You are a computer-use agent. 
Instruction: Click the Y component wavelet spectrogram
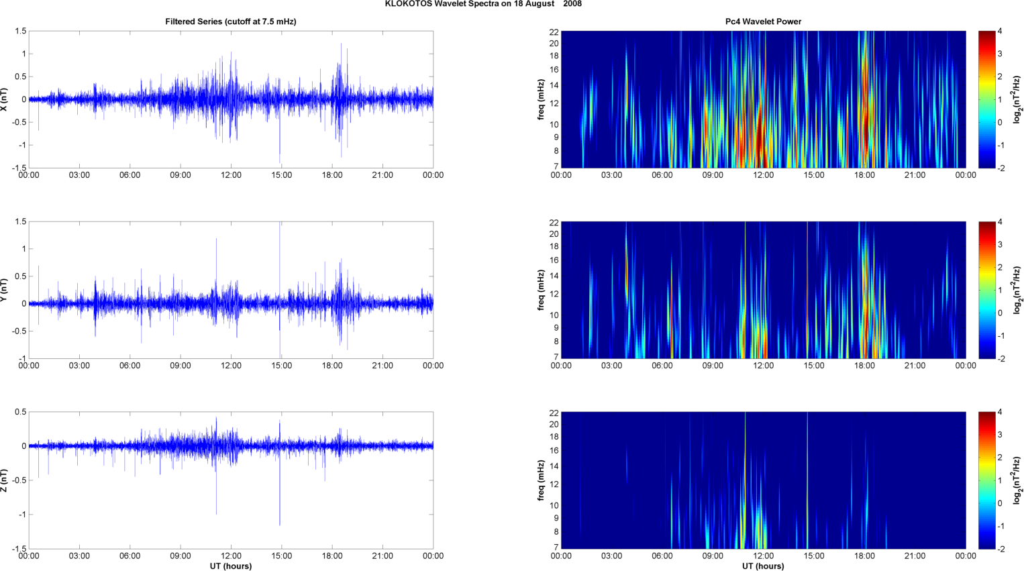[x=763, y=290]
